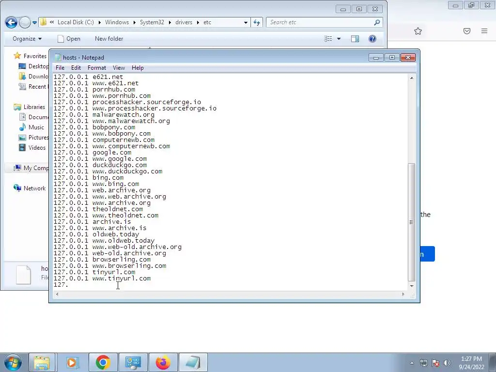Select Recent Places in Favorites
The width and height of the screenshot is (496, 372).
[33, 86]
